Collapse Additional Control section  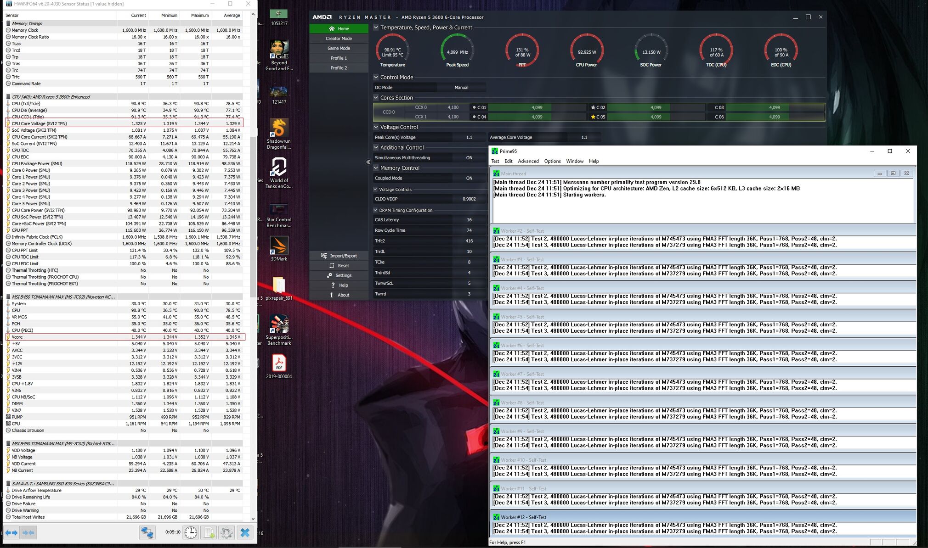(376, 147)
